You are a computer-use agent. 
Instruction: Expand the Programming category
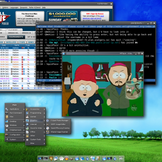click(35, 113)
